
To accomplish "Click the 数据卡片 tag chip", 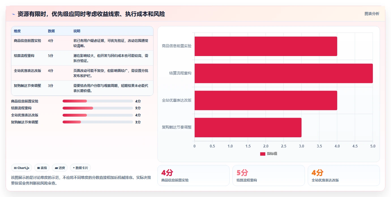I will pos(80,168).
